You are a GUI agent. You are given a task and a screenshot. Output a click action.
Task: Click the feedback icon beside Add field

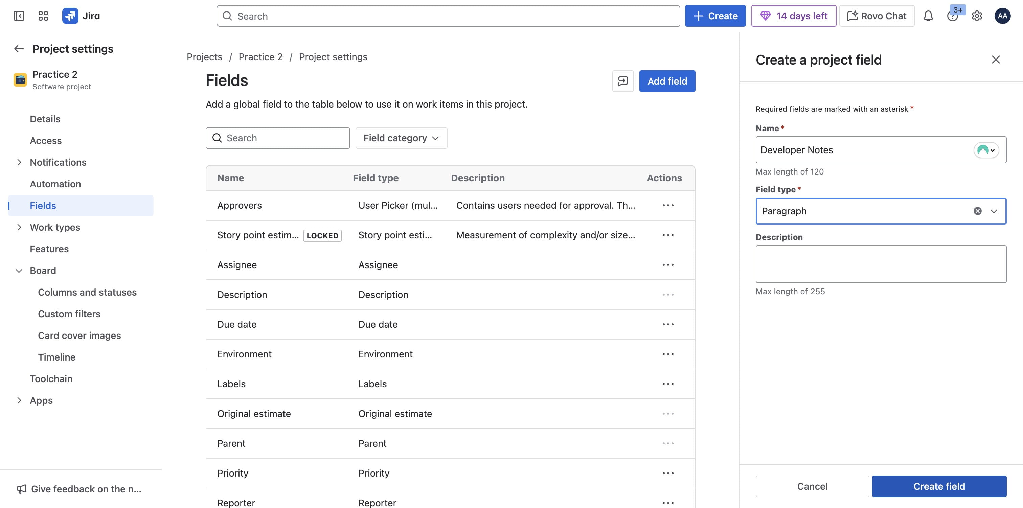[x=623, y=81]
